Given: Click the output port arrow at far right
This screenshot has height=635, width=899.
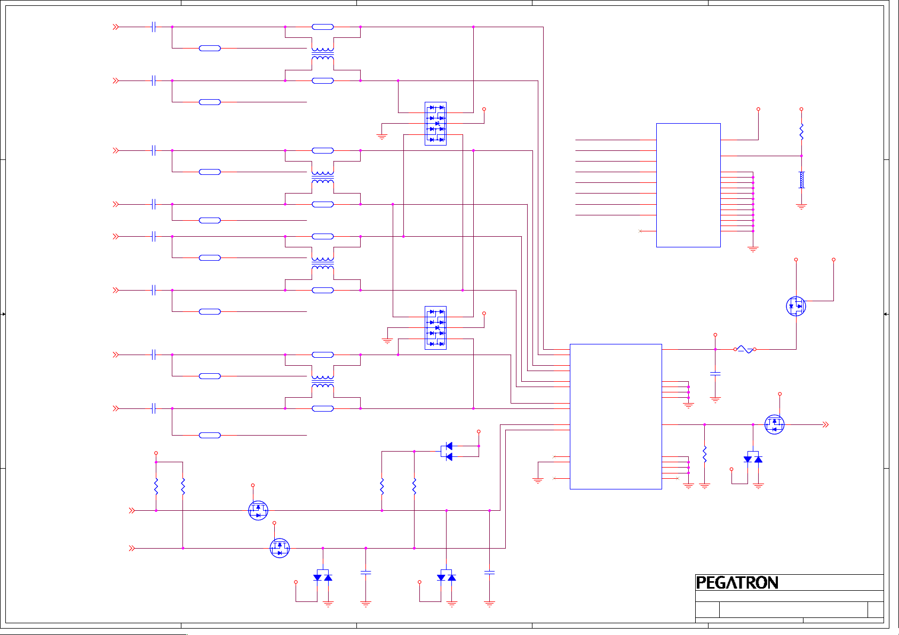Looking at the screenshot, I should click(825, 424).
